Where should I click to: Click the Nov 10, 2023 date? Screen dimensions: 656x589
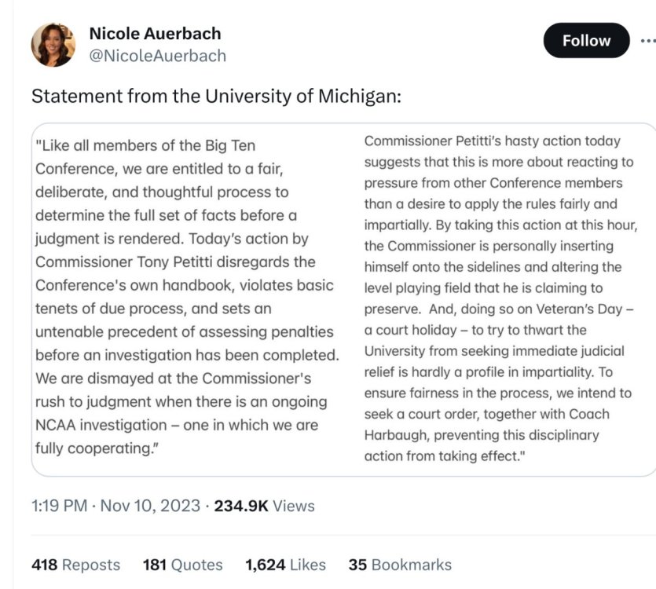[x=149, y=506]
